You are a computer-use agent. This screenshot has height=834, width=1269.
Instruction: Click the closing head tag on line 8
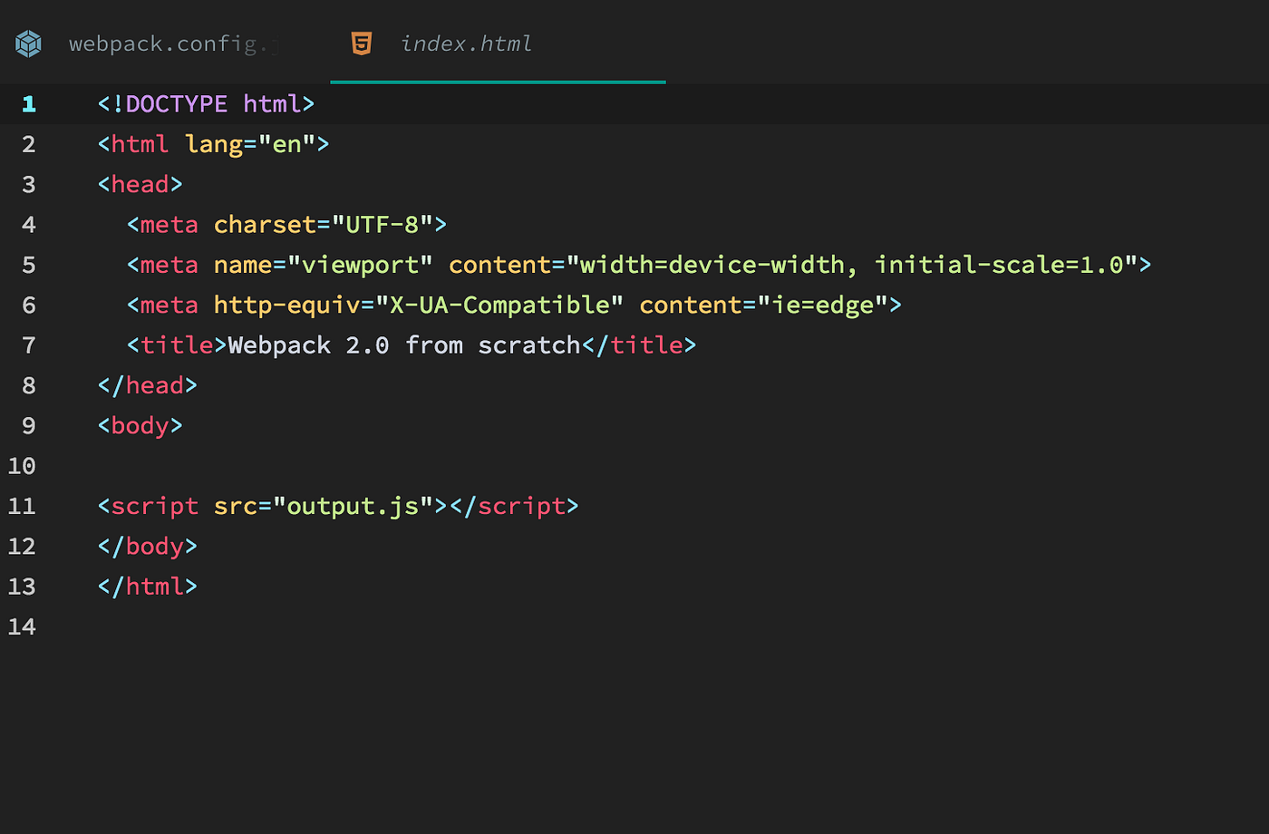point(147,384)
